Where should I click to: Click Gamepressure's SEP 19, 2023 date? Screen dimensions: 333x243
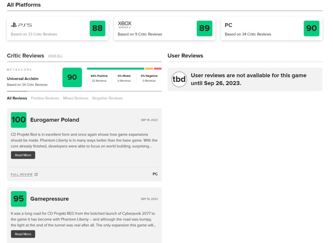tap(149, 199)
